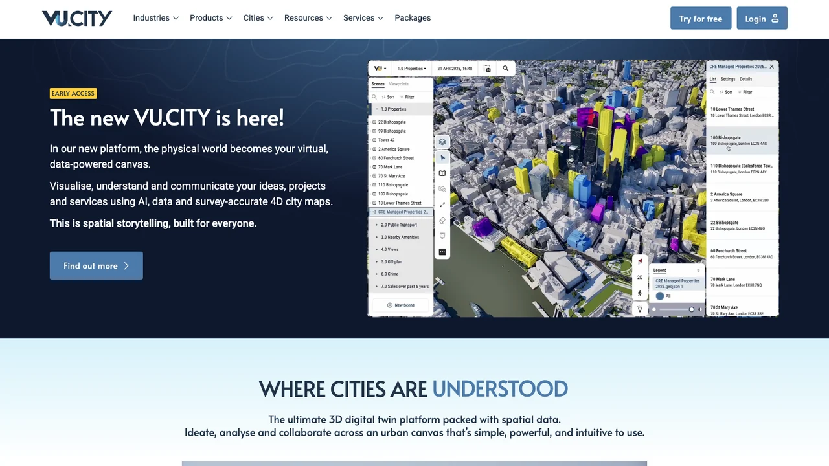Select 10 Lower Thames Street list entry
The image size is (829, 466).
pyautogui.click(x=742, y=112)
